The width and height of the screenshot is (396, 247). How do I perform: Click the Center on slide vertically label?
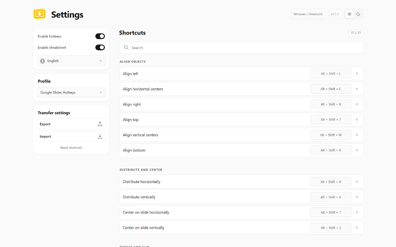coord(144,228)
